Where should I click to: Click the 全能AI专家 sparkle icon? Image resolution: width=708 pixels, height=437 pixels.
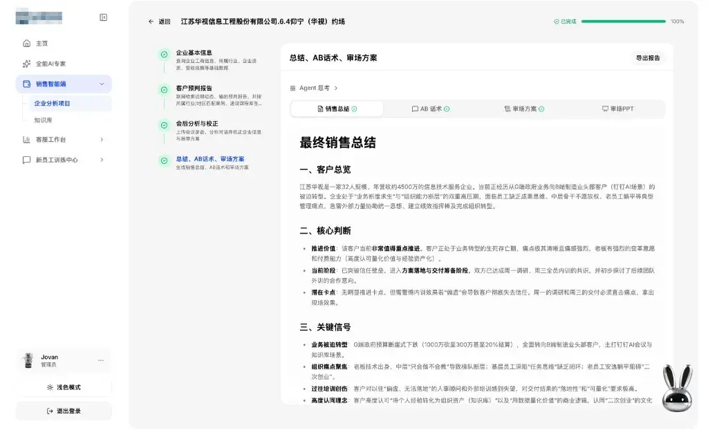pos(27,64)
